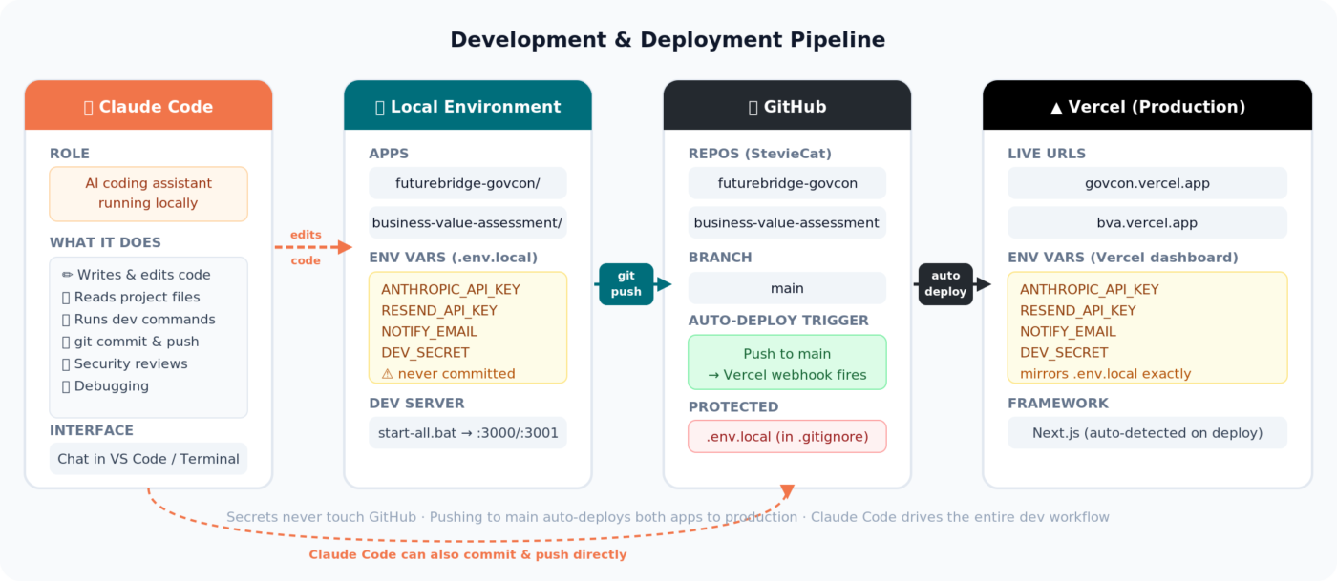
Task: Select the Push to main trigger box
Action: (787, 363)
